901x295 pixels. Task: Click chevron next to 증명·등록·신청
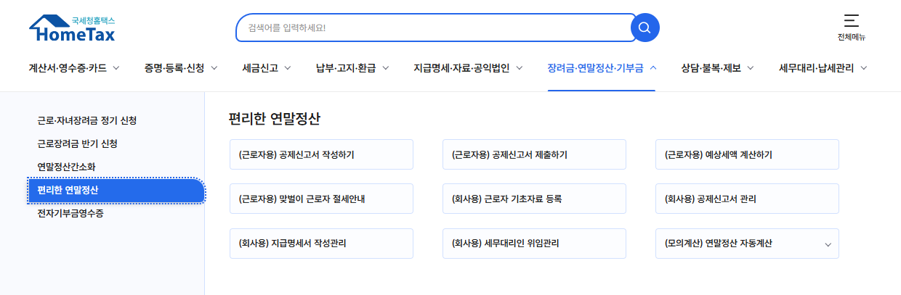[214, 68]
